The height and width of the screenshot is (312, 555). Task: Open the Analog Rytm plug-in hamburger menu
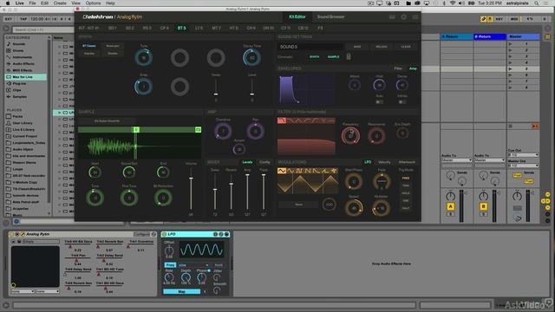(415, 16)
